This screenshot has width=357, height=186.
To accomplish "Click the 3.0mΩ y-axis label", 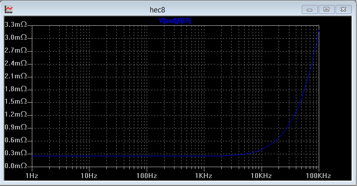I will [16, 37].
